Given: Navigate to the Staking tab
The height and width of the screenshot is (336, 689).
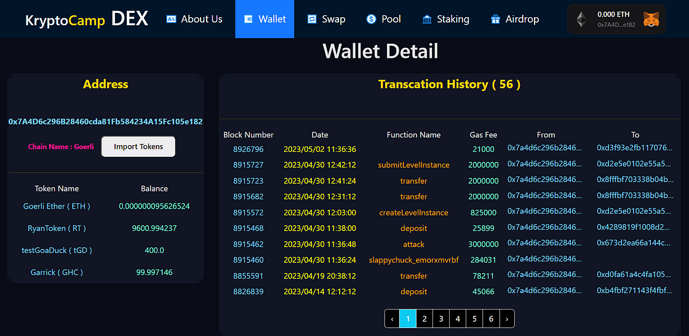Looking at the screenshot, I should coord(445,19).
